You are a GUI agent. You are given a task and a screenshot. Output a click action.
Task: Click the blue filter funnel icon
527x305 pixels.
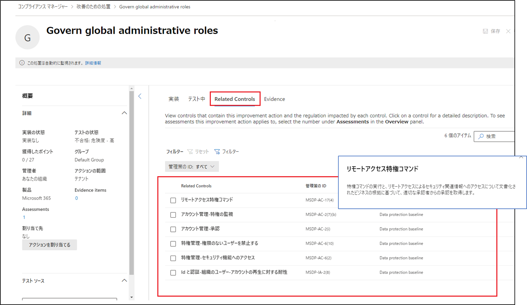coord(217,152)
